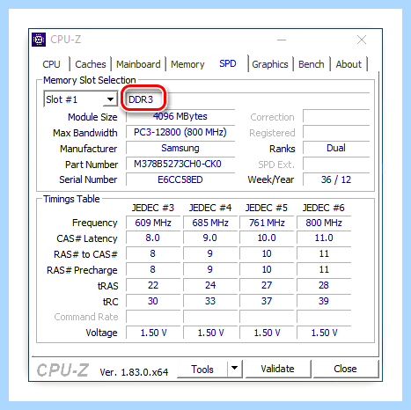Click the Validate button
Screen dimensions: 411x410
(277, 369)
